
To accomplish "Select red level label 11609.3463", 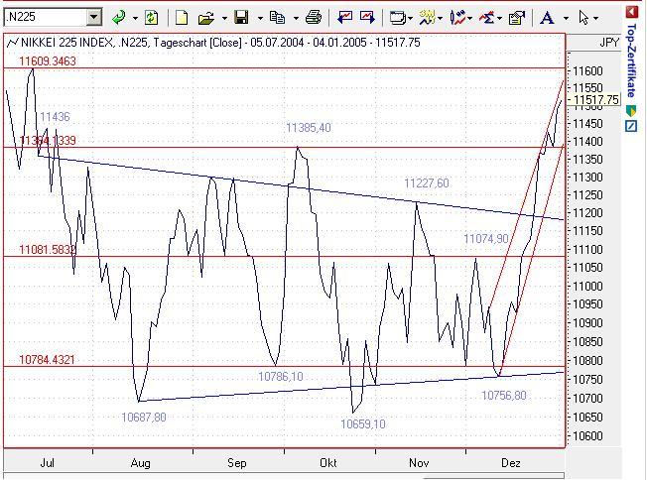I will click(x=48, y=61).
